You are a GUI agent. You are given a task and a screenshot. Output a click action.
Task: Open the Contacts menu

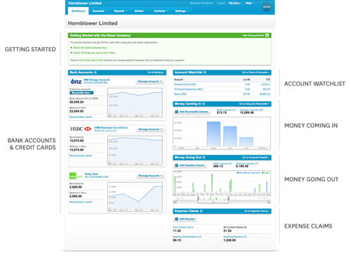pyautogui.click(x=161, y=11)
